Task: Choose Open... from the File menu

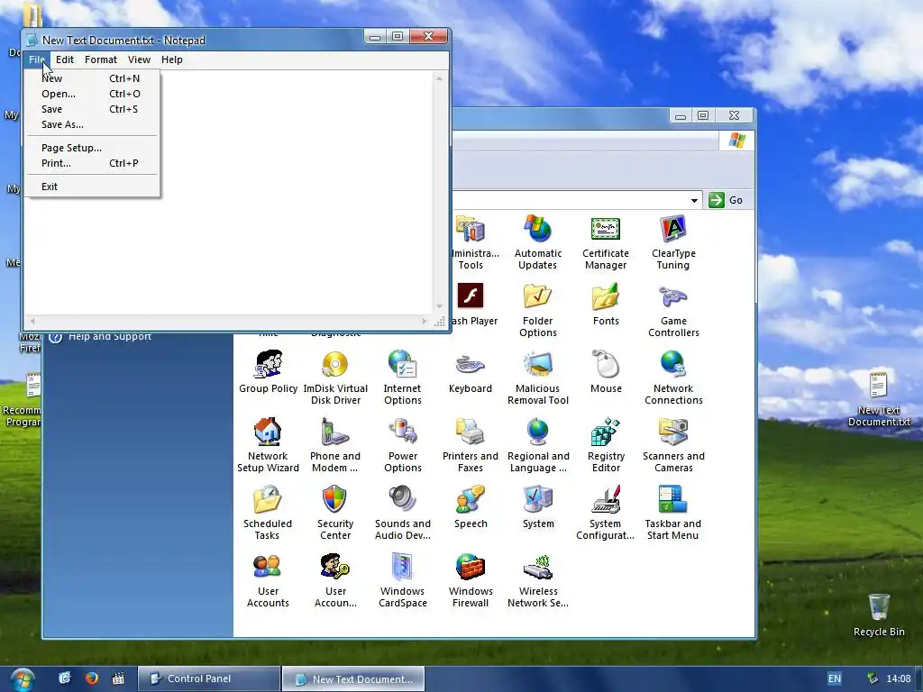Action: (92, 94)
